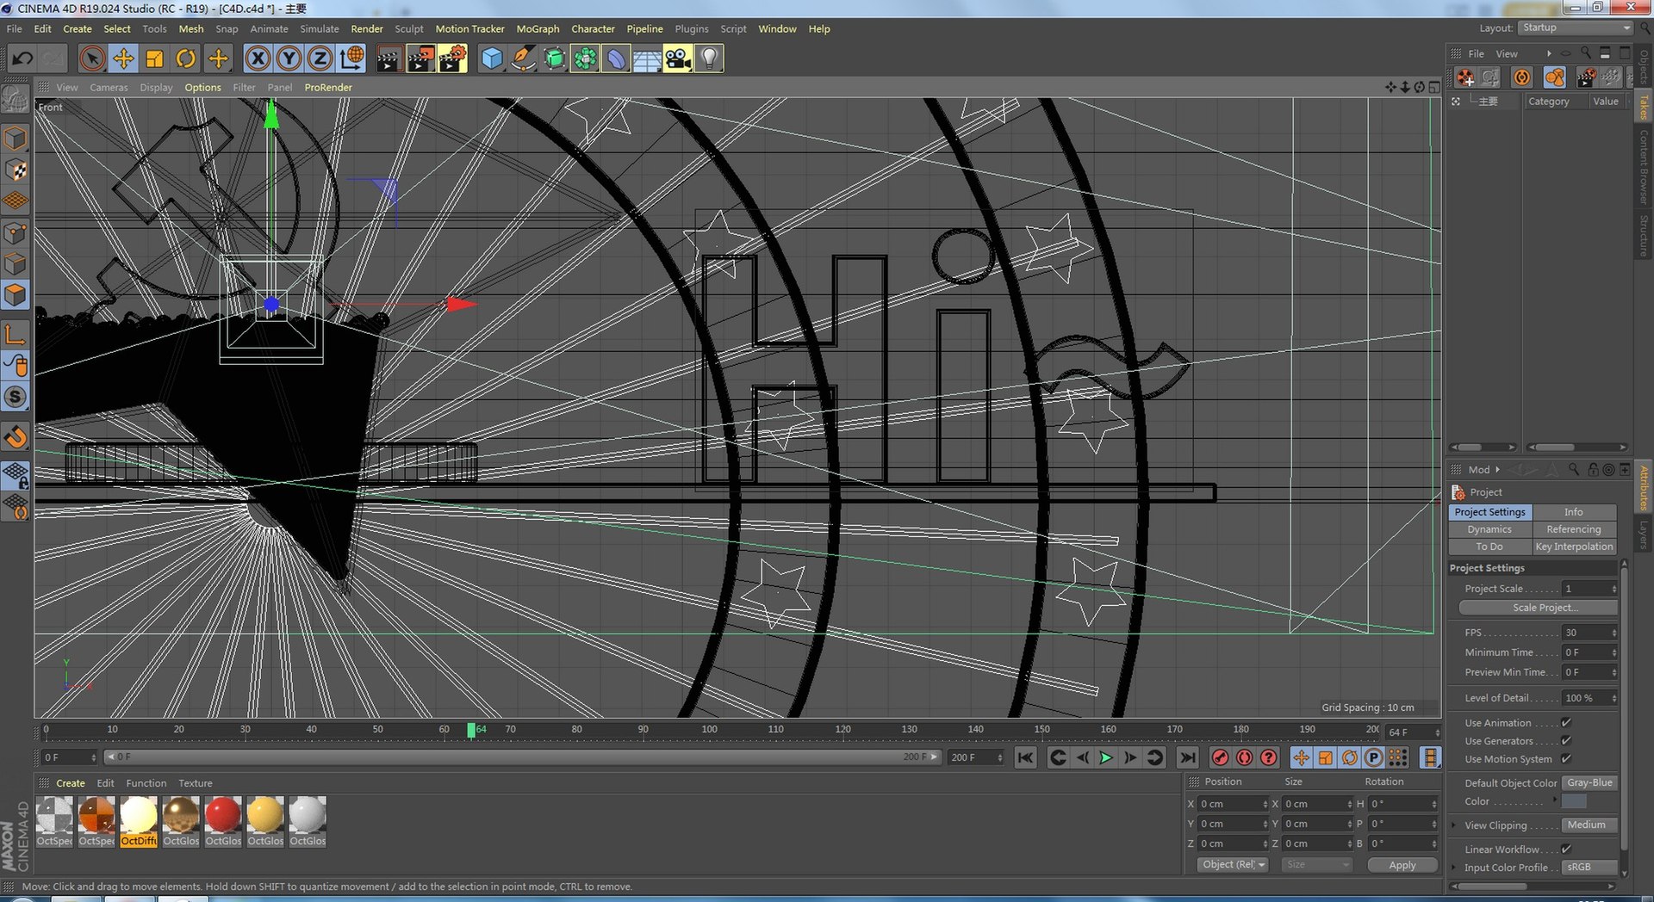
Task: Open Default Object Color dropdown
Action: coord(1590,783)
